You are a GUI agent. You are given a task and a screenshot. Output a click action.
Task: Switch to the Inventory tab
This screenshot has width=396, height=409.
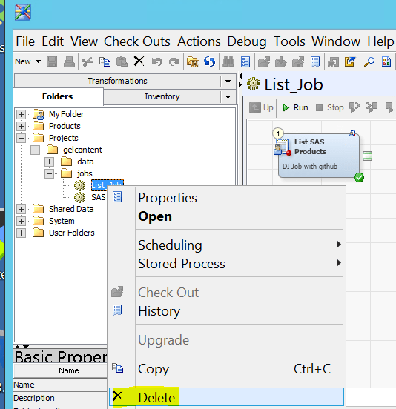click(x=162, y=97)
